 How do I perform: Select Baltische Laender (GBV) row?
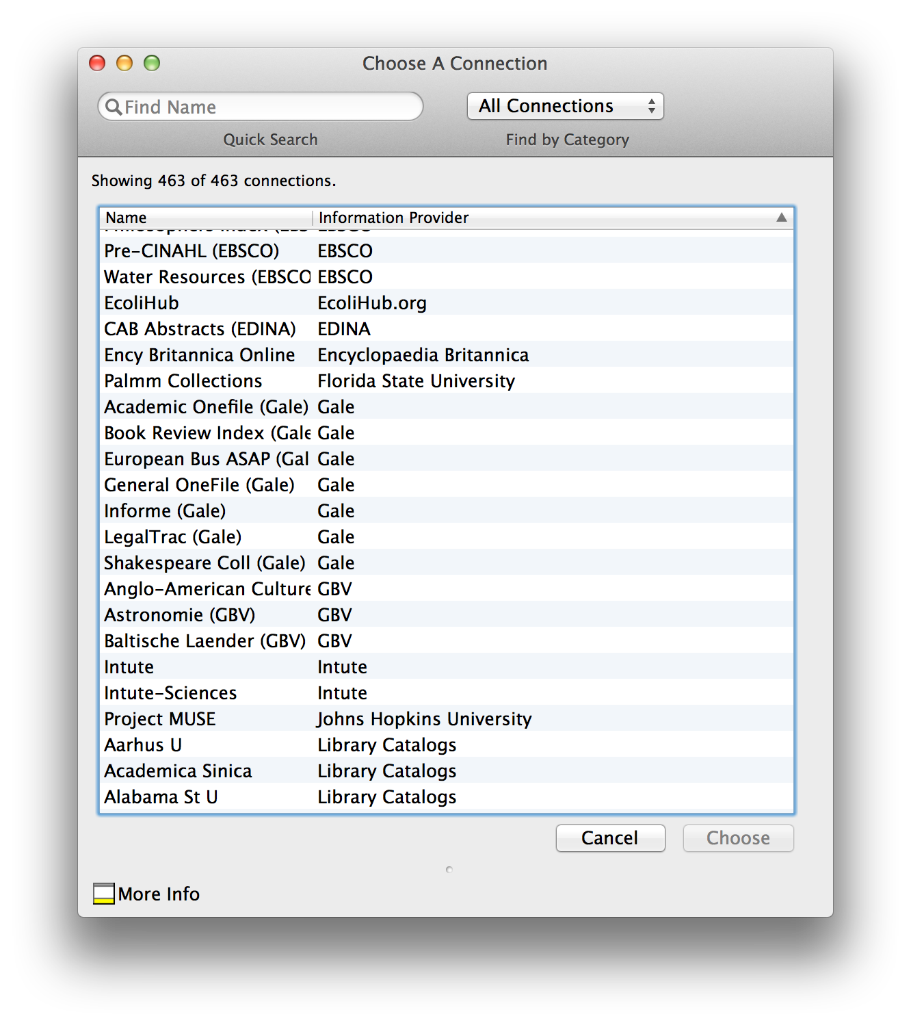click(447, 640)
